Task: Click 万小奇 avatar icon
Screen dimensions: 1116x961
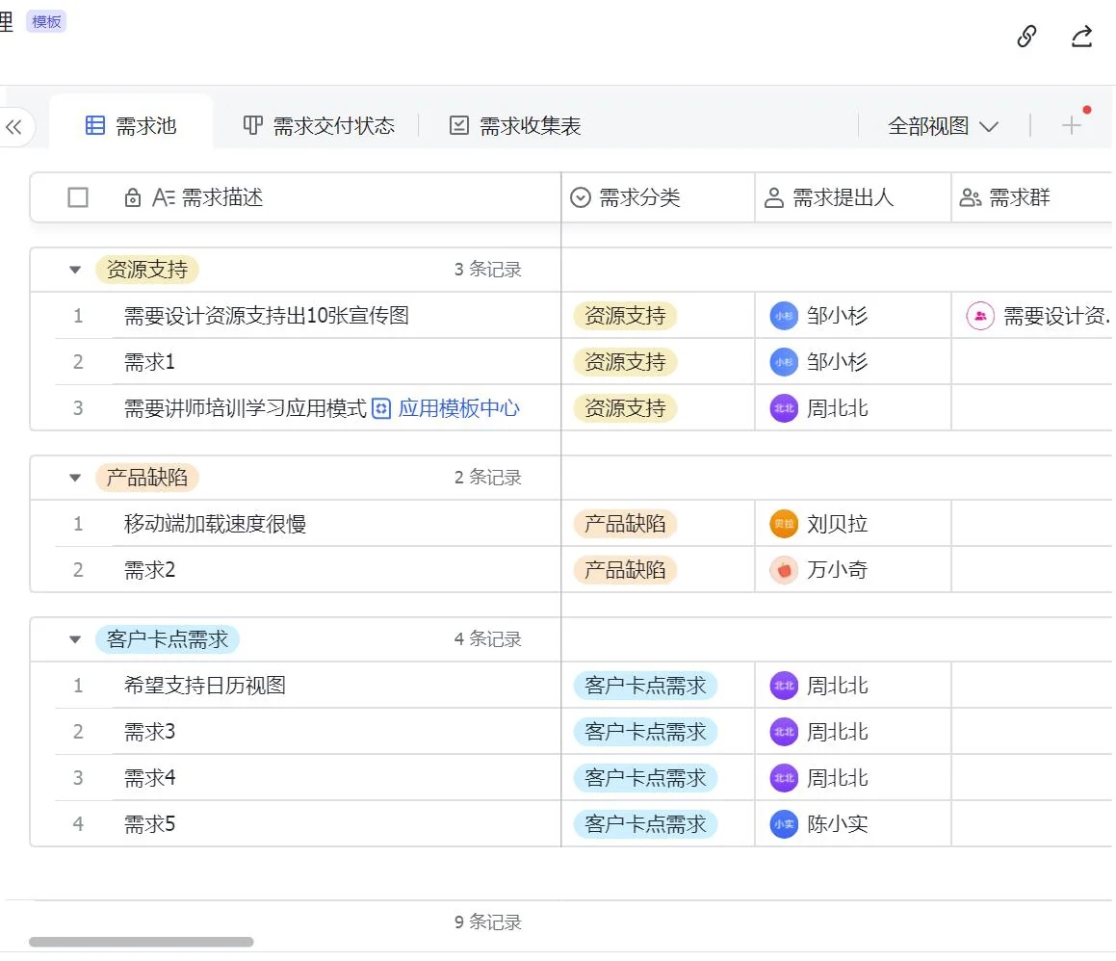Action: [784, 569]
